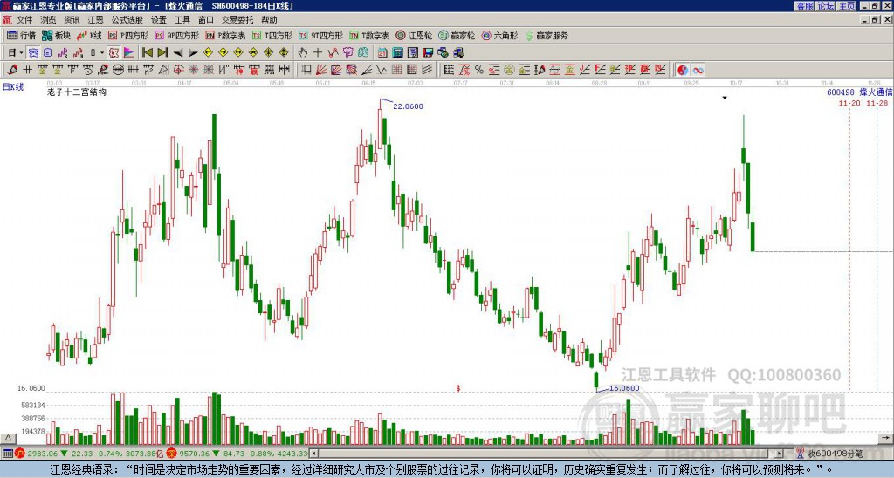Open the 帮助 menu

pyautogui.click(x=269, y=20)
